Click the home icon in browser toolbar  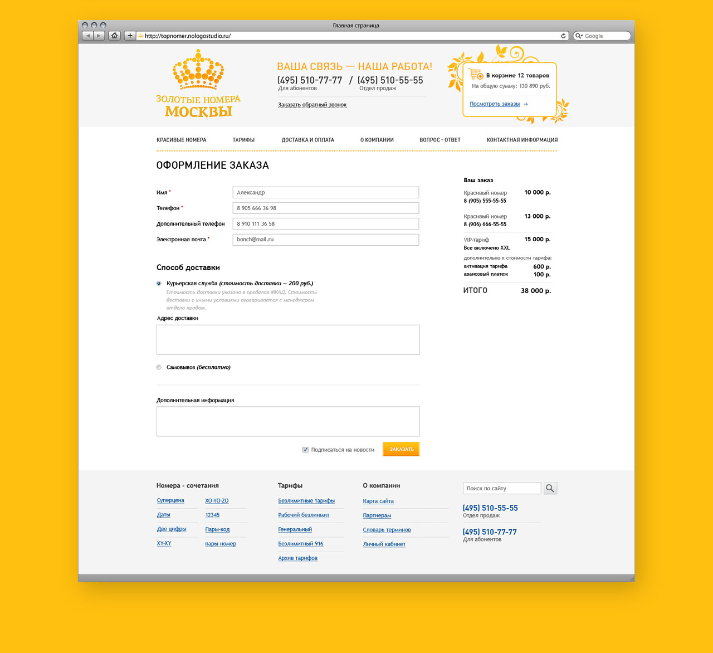pyautogui.click(x=114, y=36)
